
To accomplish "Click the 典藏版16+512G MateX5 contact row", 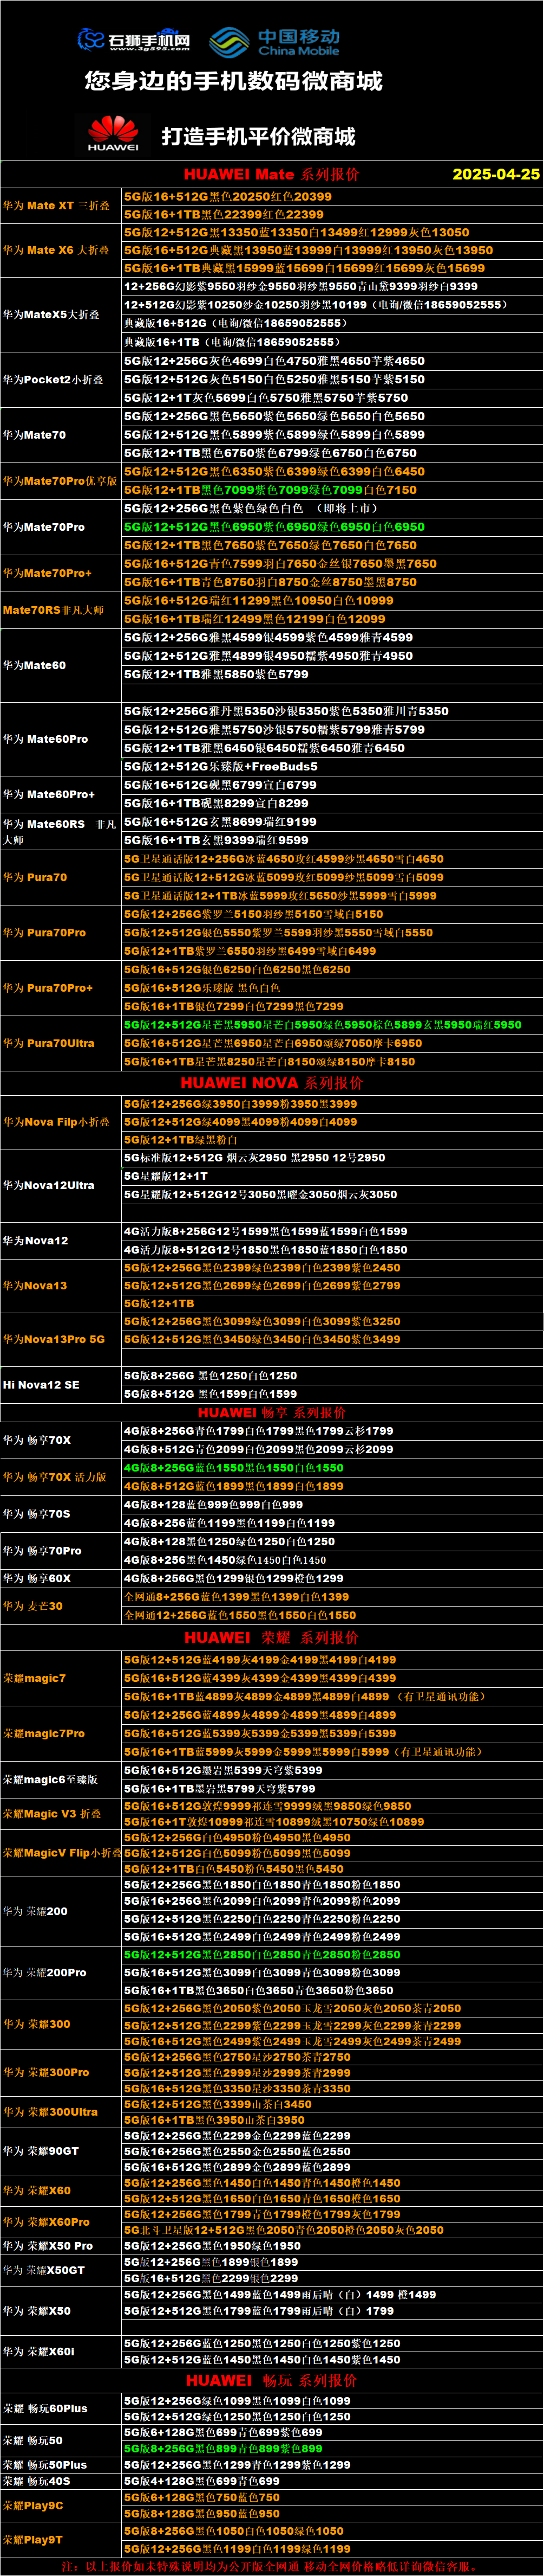I will (331, 323).
